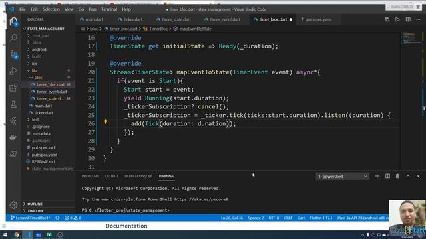426x239 pixels.
Task: Close the terminal panel
Action: coord(418,176)
